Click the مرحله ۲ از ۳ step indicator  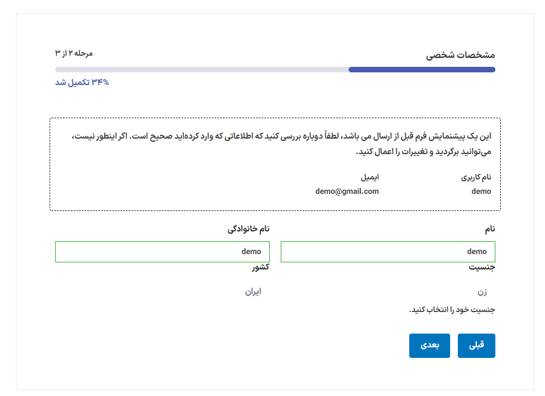pos(74,53)
